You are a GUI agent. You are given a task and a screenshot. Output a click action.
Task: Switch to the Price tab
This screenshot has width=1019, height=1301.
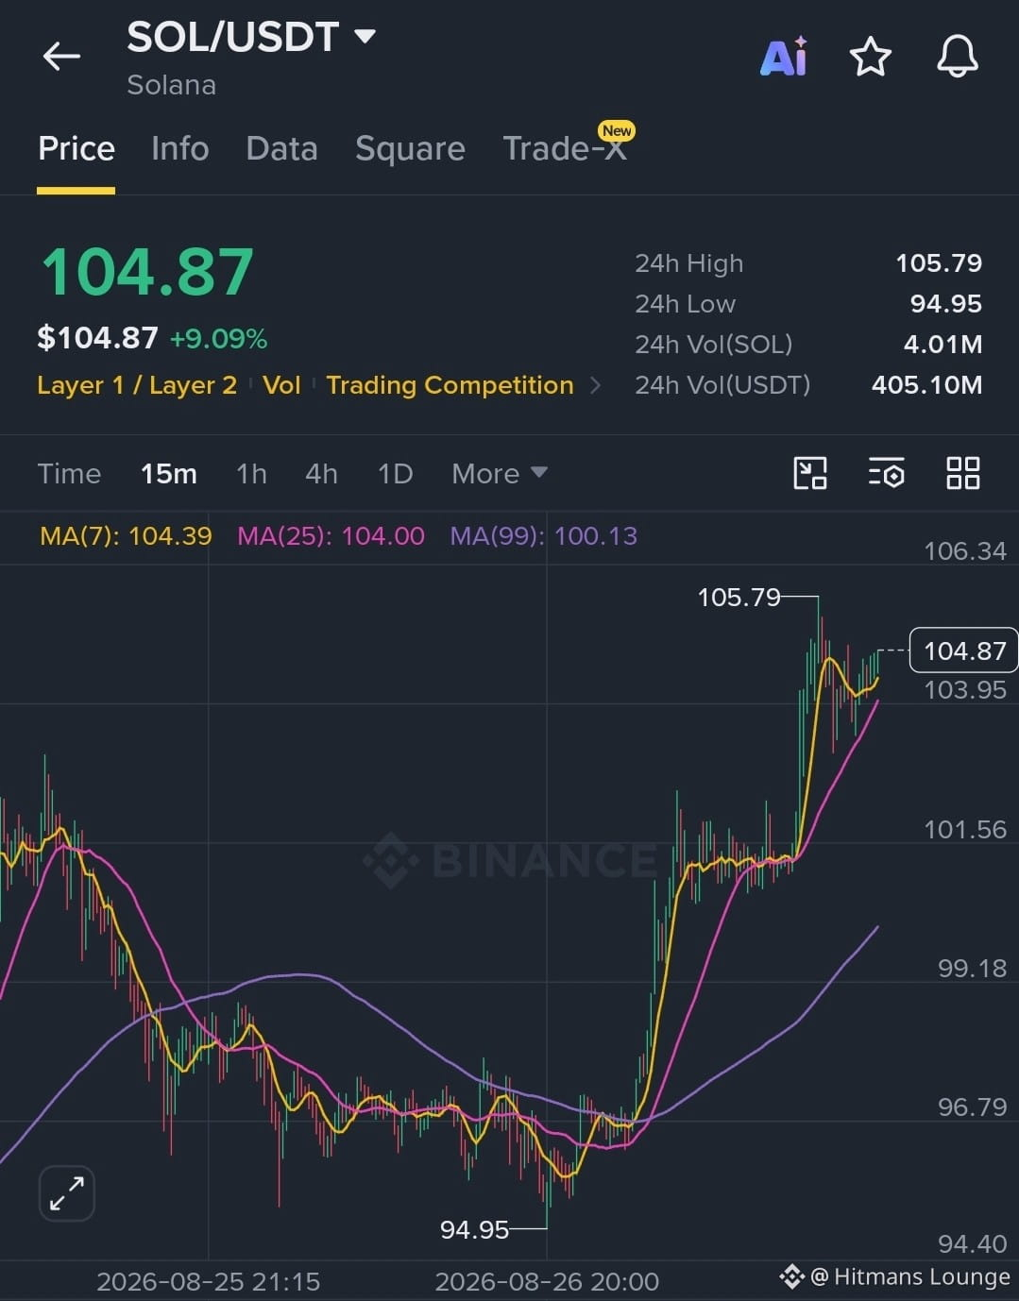76,148
